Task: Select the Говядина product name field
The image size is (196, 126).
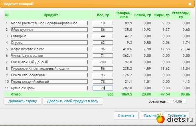Action: click(49, 36)
